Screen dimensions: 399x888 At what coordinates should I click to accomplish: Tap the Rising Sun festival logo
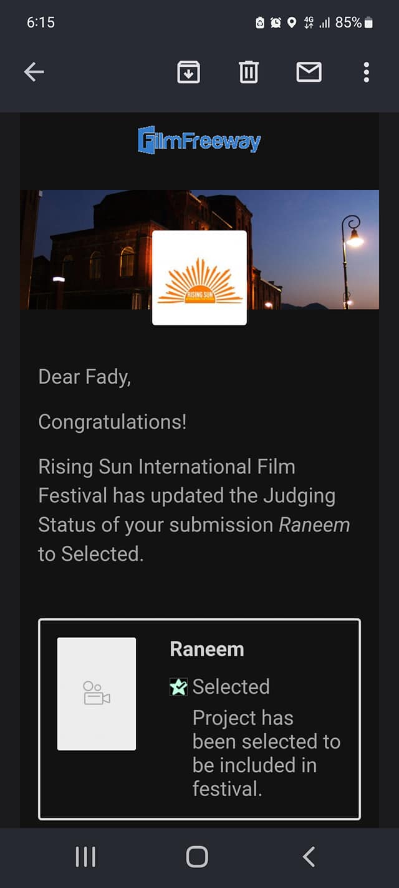(x=199, y=278)
